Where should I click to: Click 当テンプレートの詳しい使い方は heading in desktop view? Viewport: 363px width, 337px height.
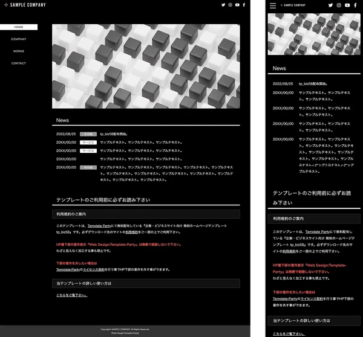coord(146,283)
